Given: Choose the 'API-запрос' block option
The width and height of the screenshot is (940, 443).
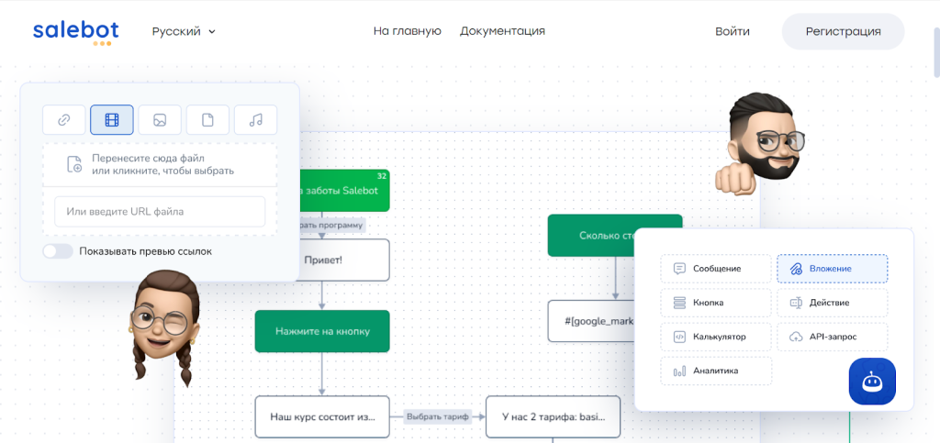Looking at the screenshot, I should 833,337.
